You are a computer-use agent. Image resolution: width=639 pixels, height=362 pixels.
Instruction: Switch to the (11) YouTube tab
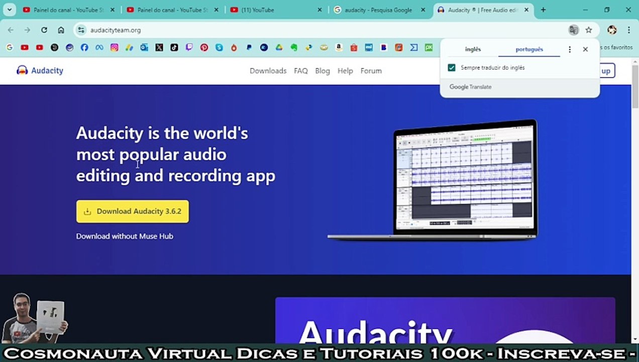[276, 10]
